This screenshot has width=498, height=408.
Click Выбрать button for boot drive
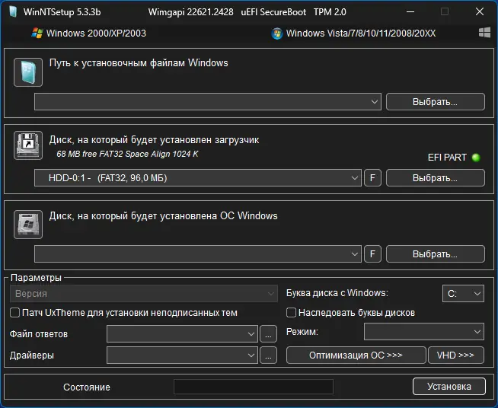tap(436, 178)
